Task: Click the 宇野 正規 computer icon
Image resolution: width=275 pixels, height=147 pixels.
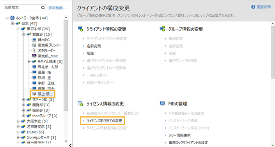Action: point(34,83)
